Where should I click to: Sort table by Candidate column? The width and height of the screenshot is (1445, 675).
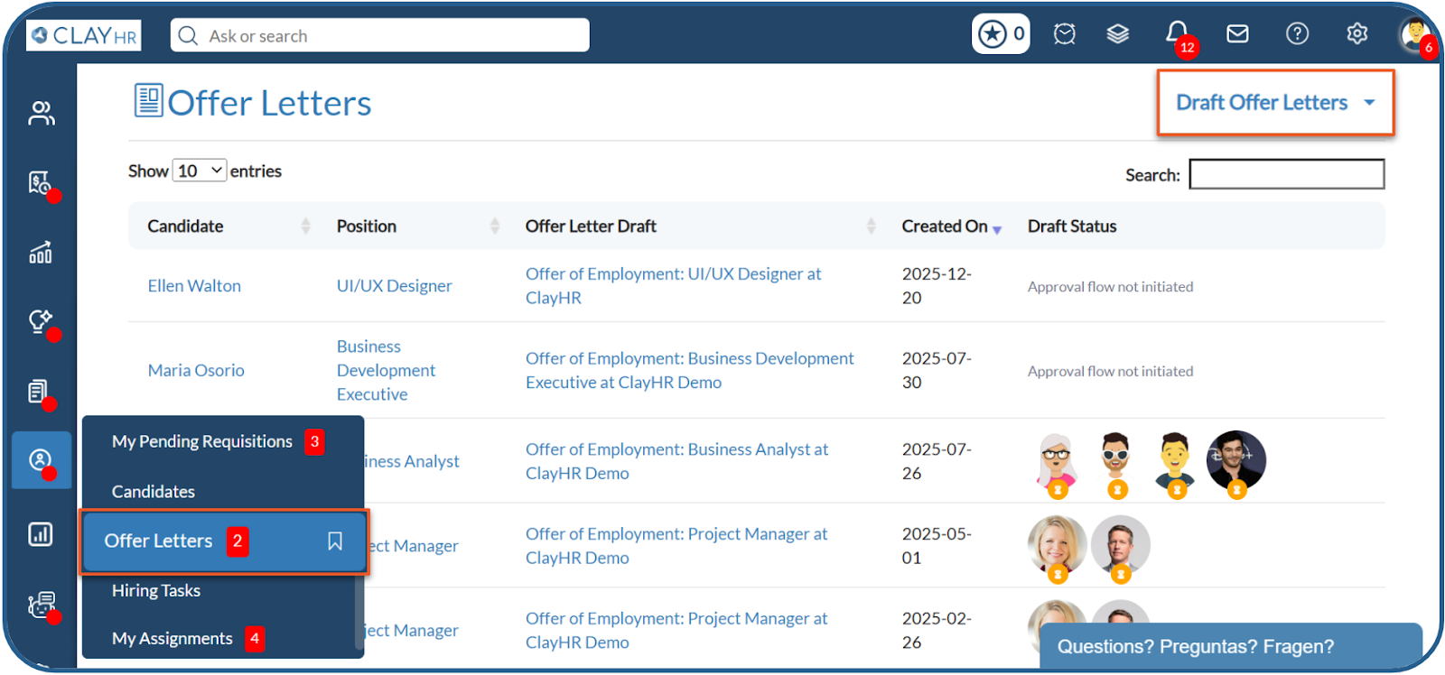click(228, 226)
